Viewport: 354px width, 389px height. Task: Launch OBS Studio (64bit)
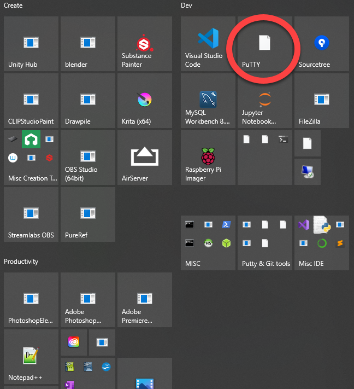[x=88, y=158]
